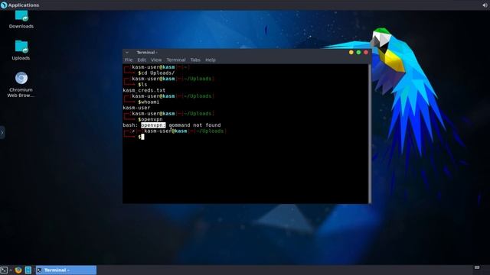Close the Terminal with the red button
The width and height of the screenshot is (490, 275).
(x=366, y=53)
